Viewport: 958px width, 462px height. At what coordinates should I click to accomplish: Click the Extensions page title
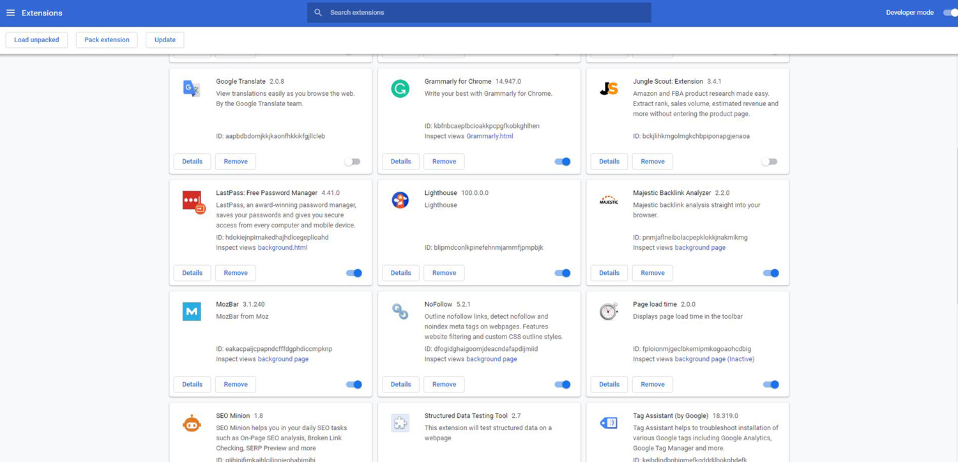click(42, 13)
